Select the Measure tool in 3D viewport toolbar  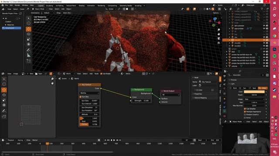[29, 55]
